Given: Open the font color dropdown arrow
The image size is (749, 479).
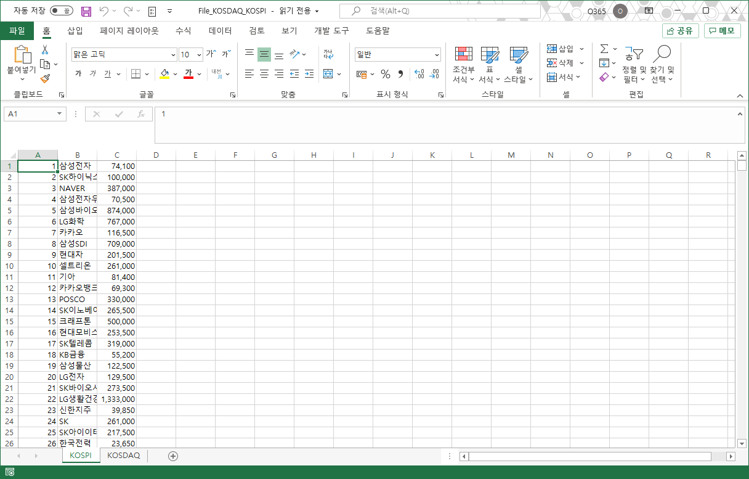Looking at the screenshot, I should [x=199, y=74].
